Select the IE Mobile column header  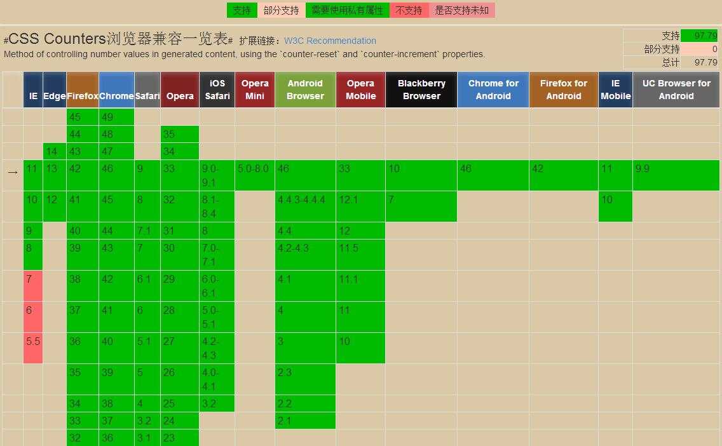(x=616, y=90)
